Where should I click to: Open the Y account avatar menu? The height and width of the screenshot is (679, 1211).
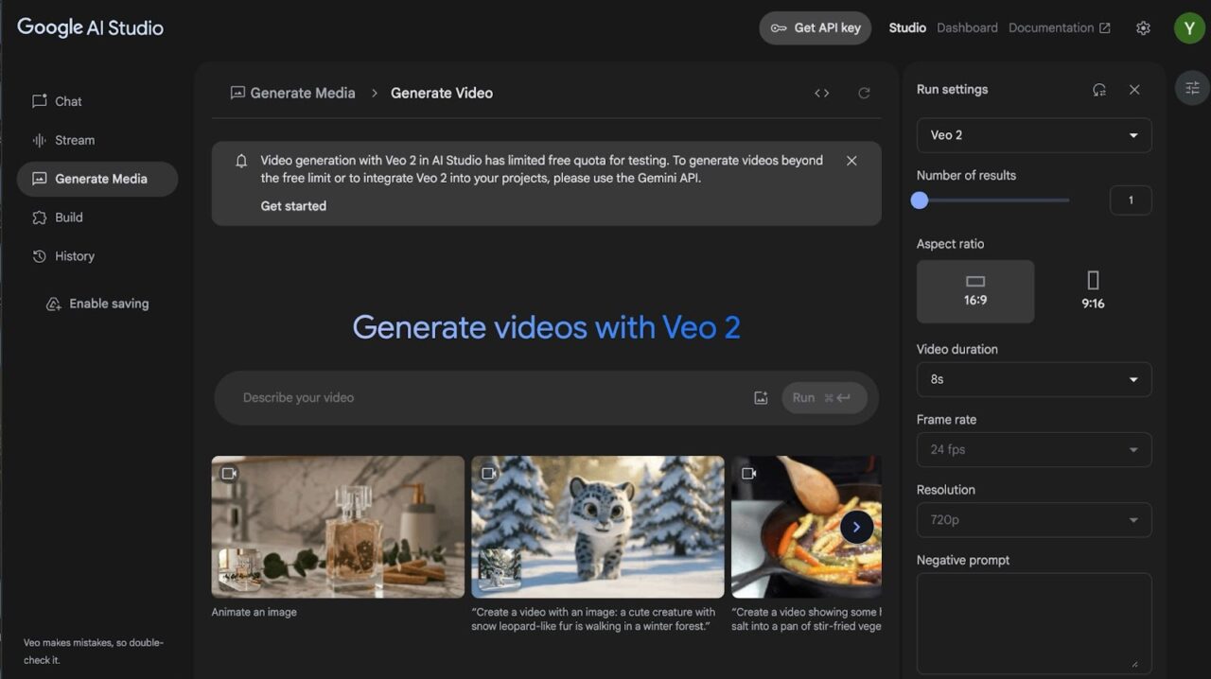(1189, 28)
